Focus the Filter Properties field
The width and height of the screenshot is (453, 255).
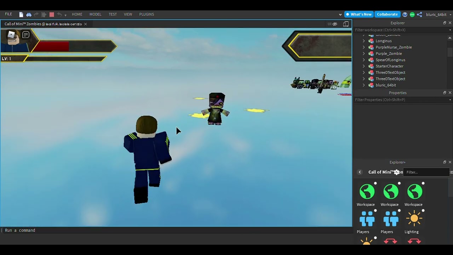(401, 100)
